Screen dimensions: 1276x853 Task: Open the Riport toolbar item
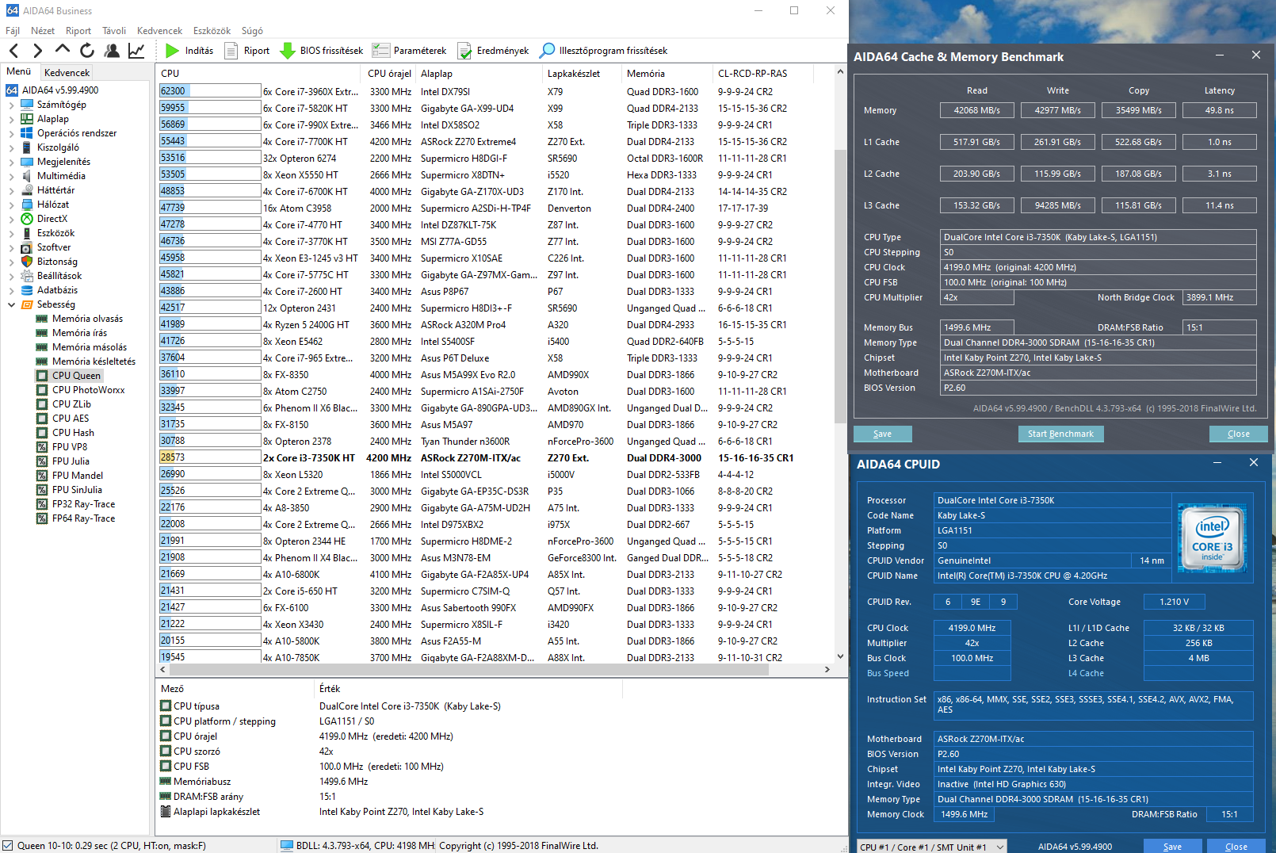click(246, 51)
